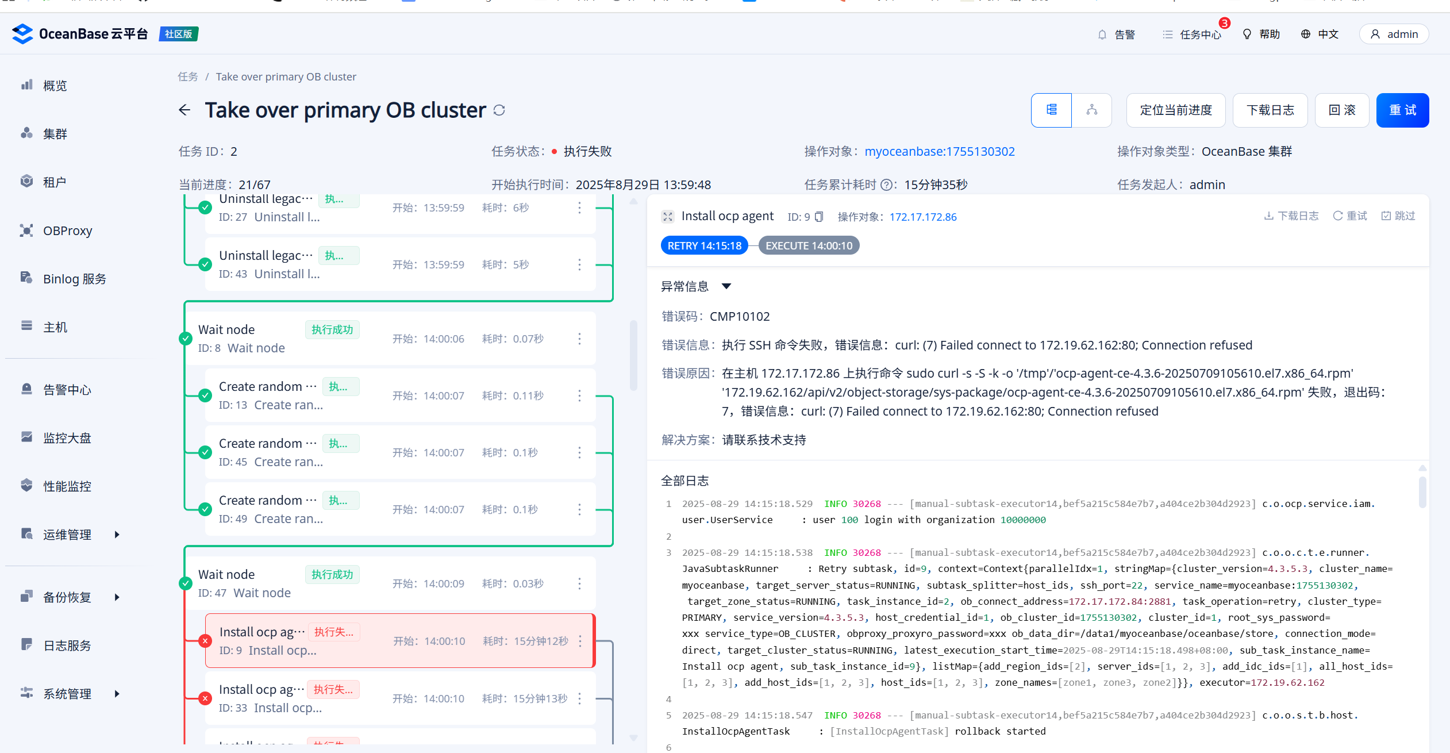1450x753 pixels.
Task: Click the 日志服务 sidebar icon
Action: point(26,645)
